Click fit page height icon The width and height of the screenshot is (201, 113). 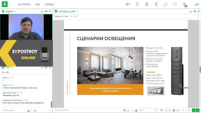(174, 110)
